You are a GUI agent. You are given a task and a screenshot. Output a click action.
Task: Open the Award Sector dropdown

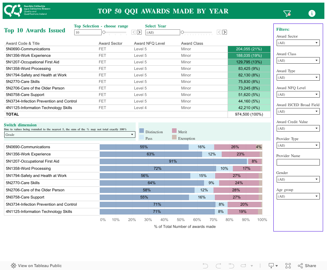298,43
